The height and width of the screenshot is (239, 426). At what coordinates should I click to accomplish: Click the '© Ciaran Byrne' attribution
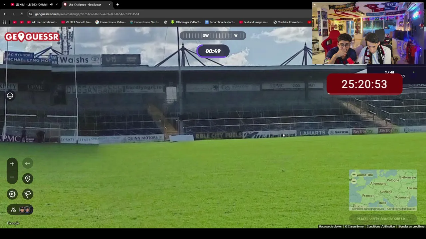tap(354, 226)
